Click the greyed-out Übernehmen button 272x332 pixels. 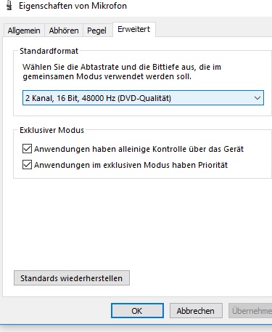coord(250,311)
